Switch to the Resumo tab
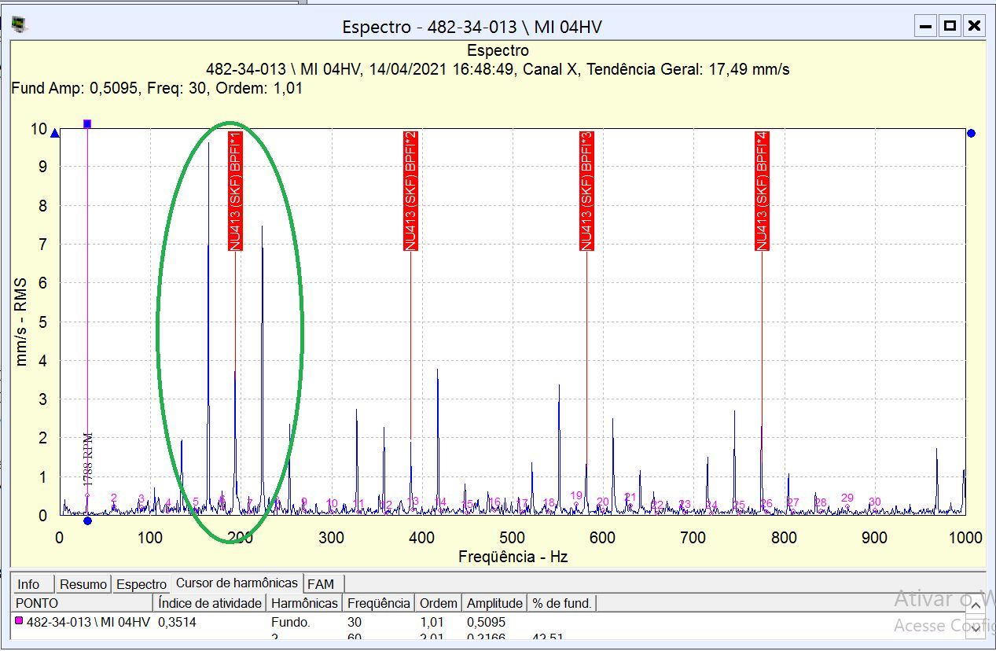996x651 pixels. pyautogui.click(x=83, y=584)
